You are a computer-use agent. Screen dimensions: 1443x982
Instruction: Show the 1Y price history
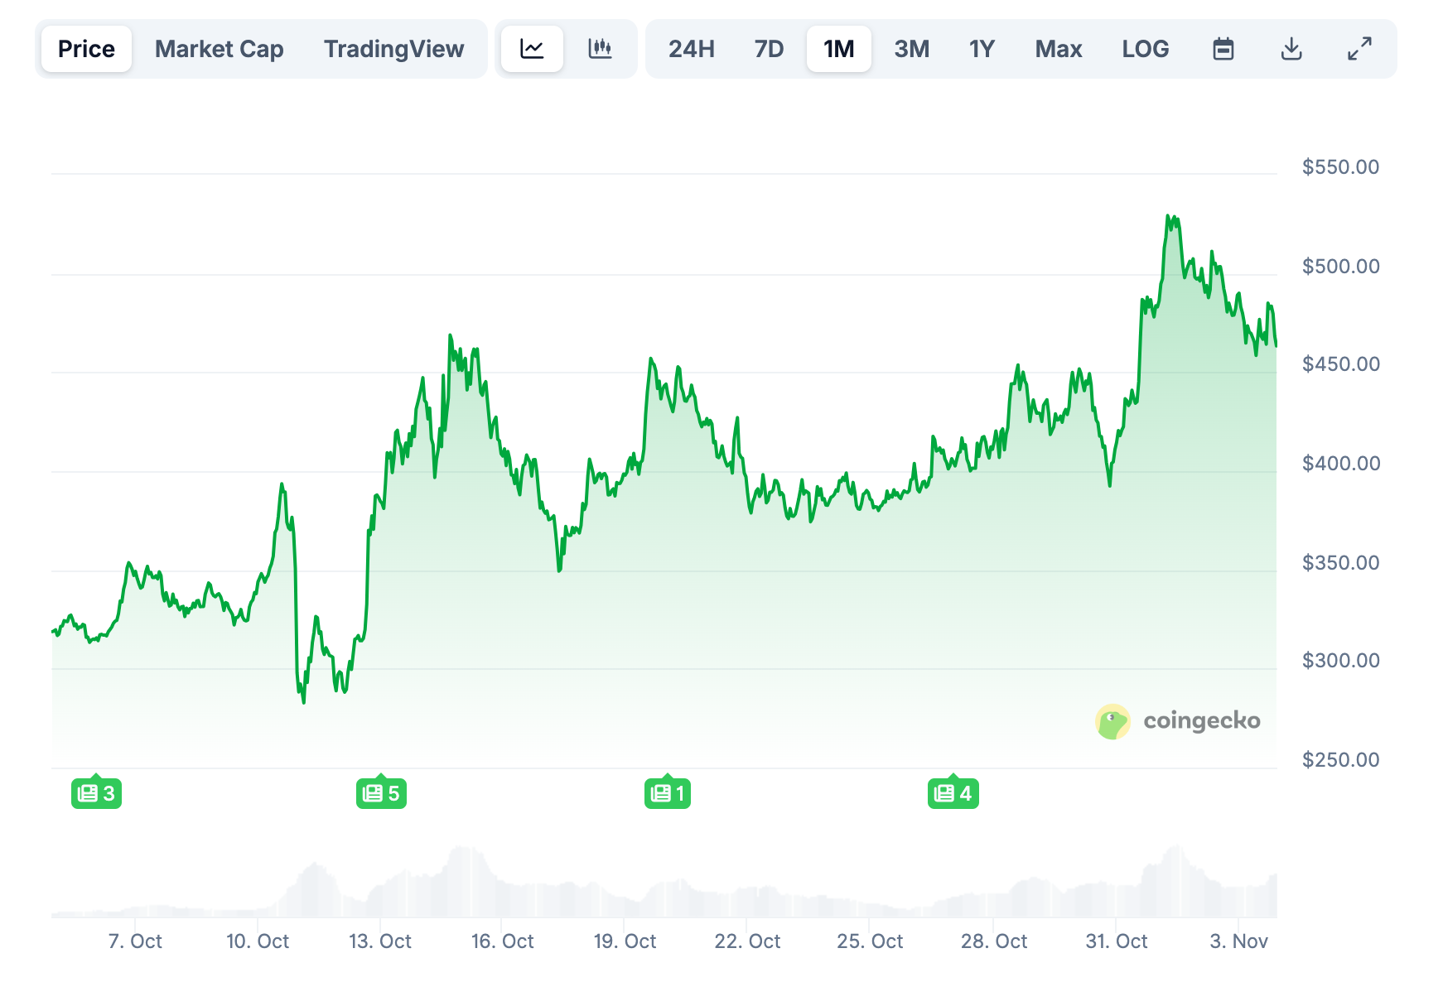pyautogui.click(x=982, y=49)
